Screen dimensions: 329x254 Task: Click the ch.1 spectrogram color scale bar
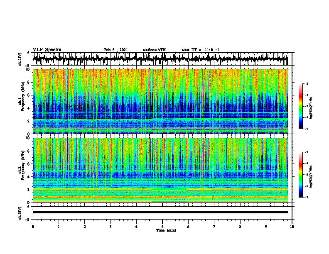coord(300,106)
